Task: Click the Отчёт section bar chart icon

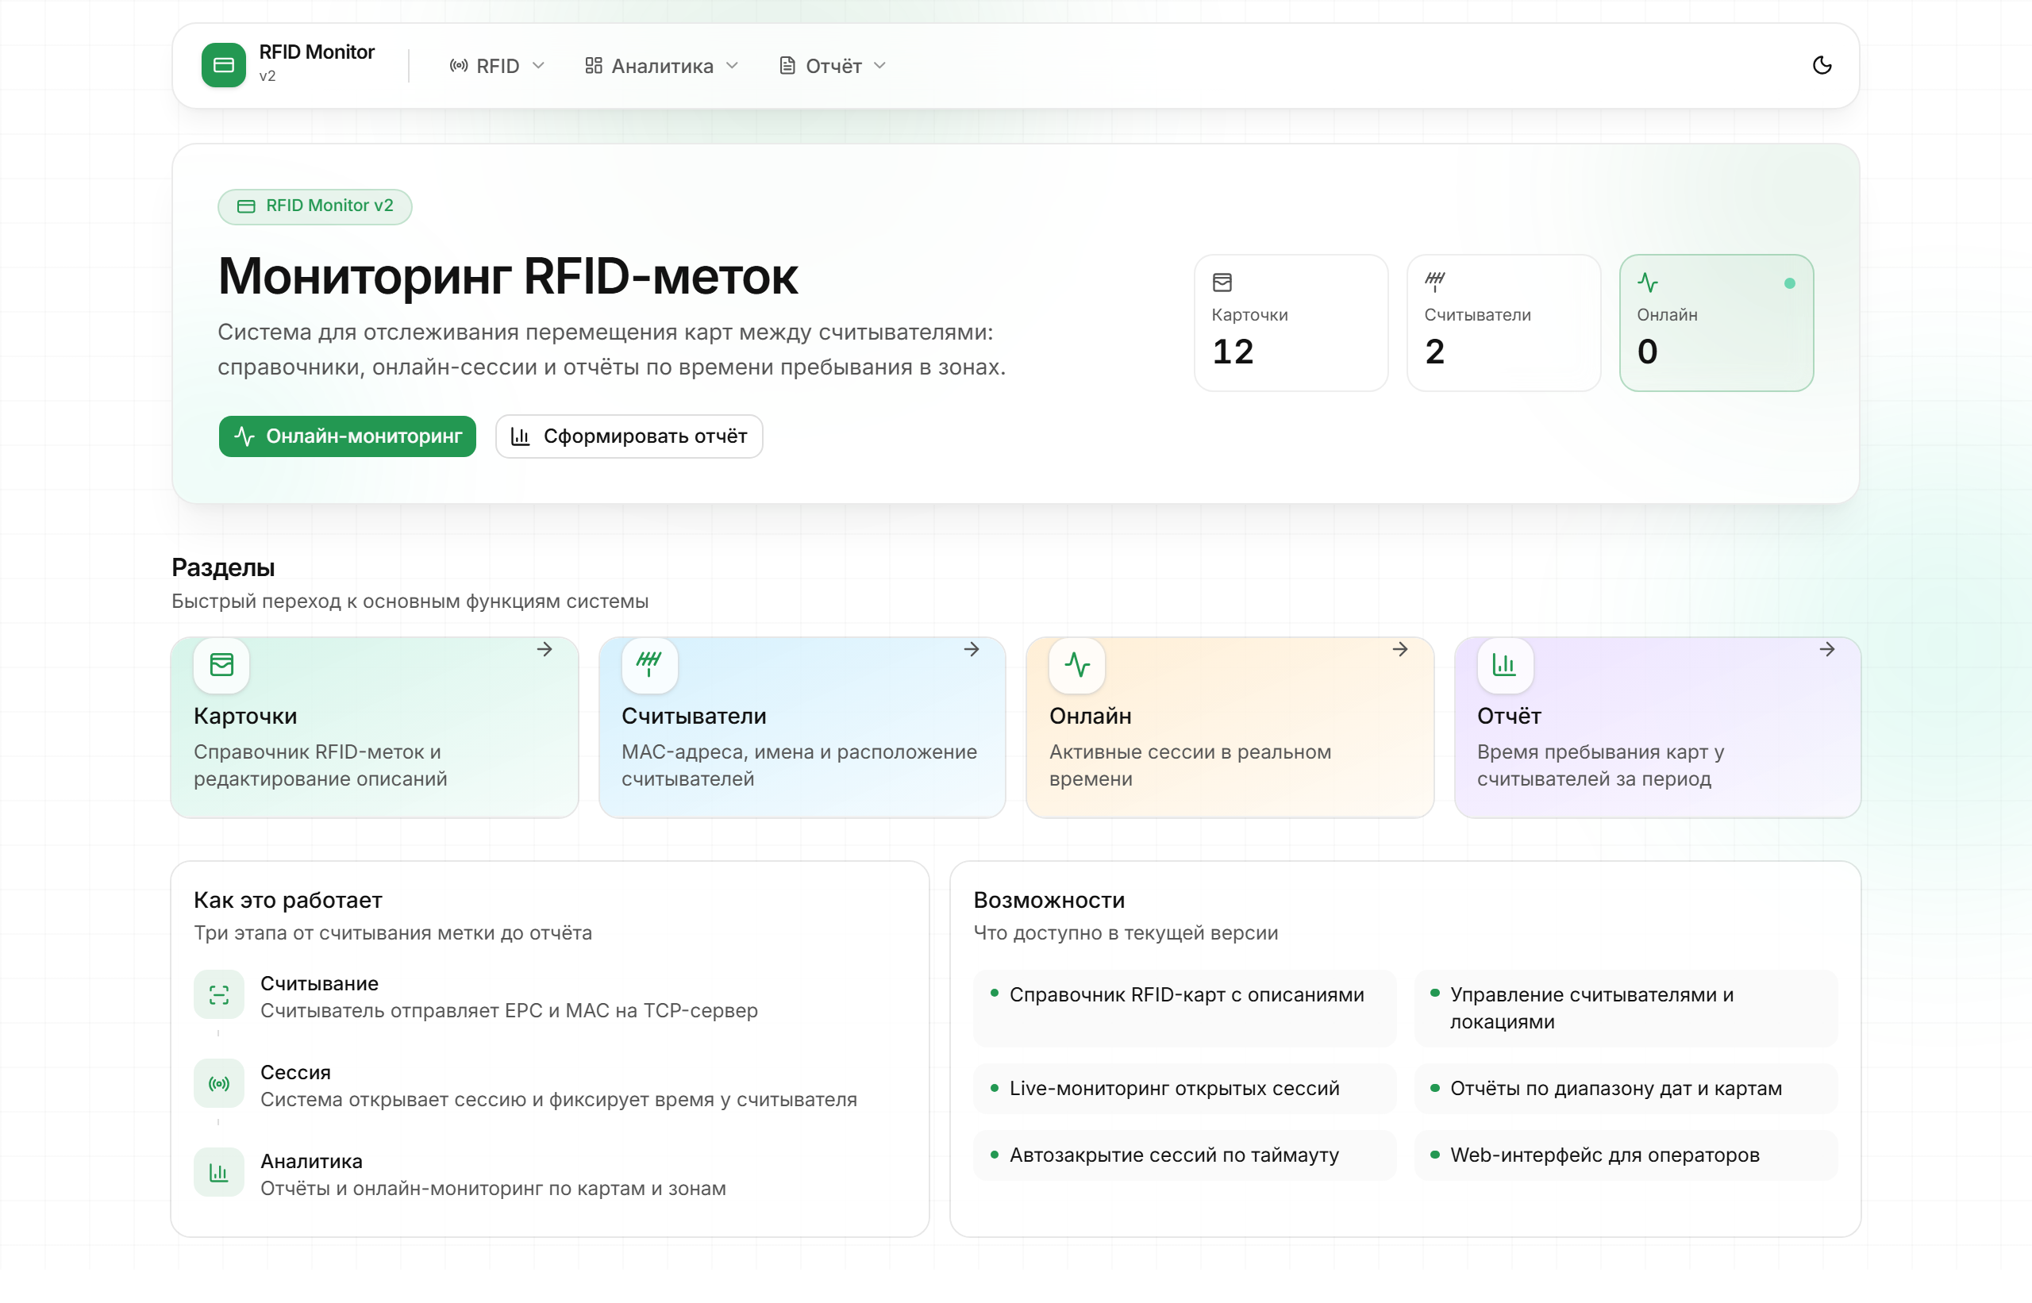Action: click(x=1504, y=665)
